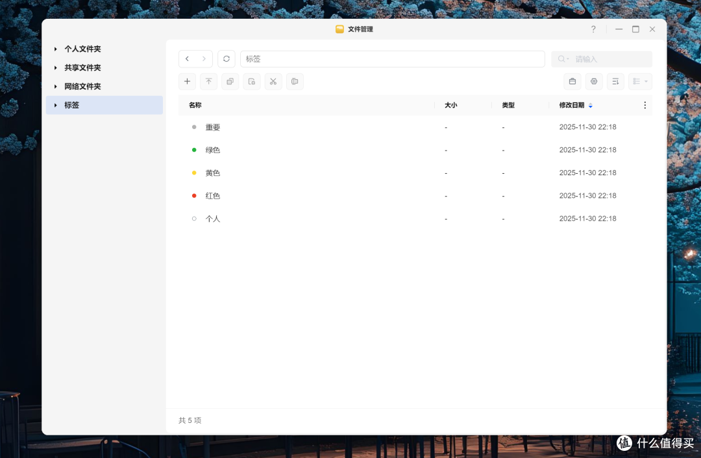The height and width of the screenshot is (458, 701).
Task: Open the 重要 tag row
Action: 415,127
